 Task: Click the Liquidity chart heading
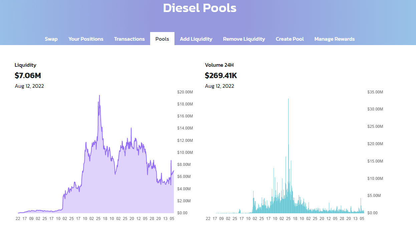pos(25,65)
